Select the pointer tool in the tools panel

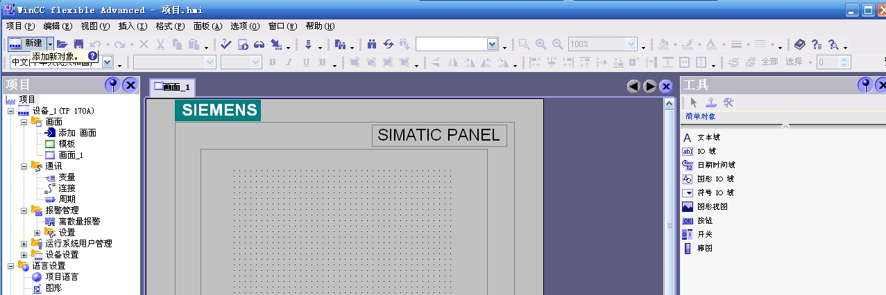(x=694, y=102)
